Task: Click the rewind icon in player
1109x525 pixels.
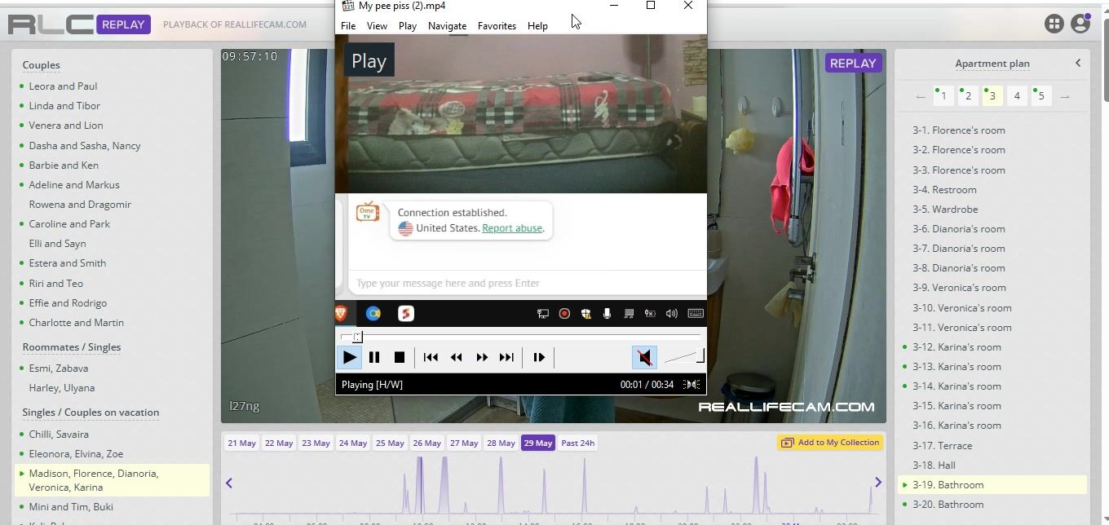Action: 457,357
